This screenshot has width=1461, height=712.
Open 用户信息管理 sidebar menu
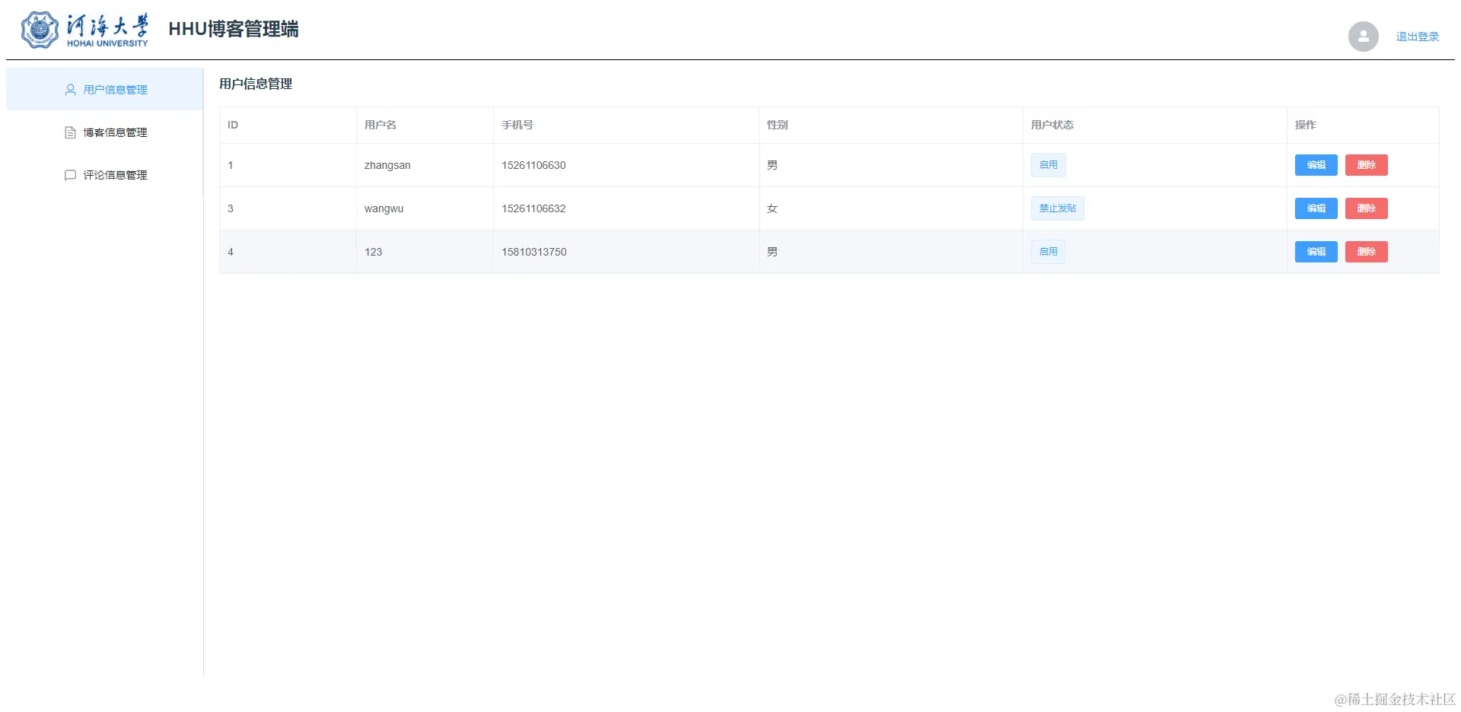pos(104,90)
